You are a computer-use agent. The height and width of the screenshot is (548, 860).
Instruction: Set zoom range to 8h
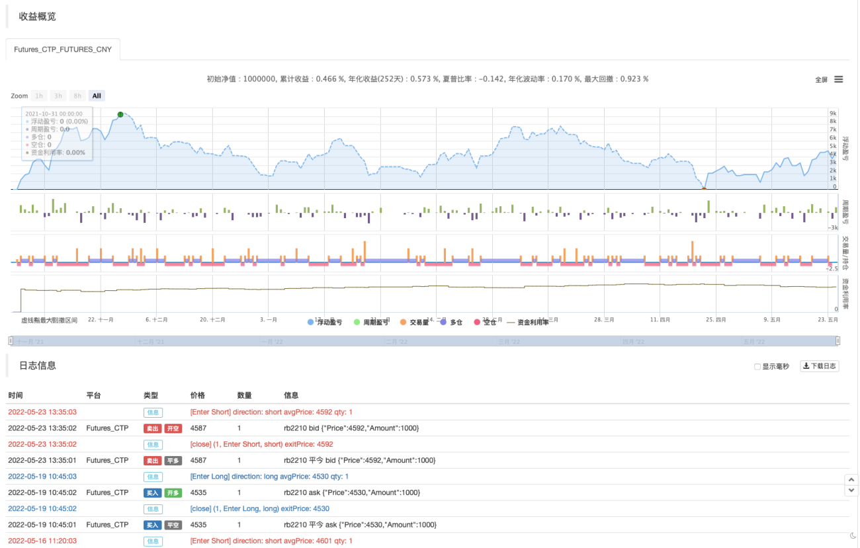tap(77, 96)
